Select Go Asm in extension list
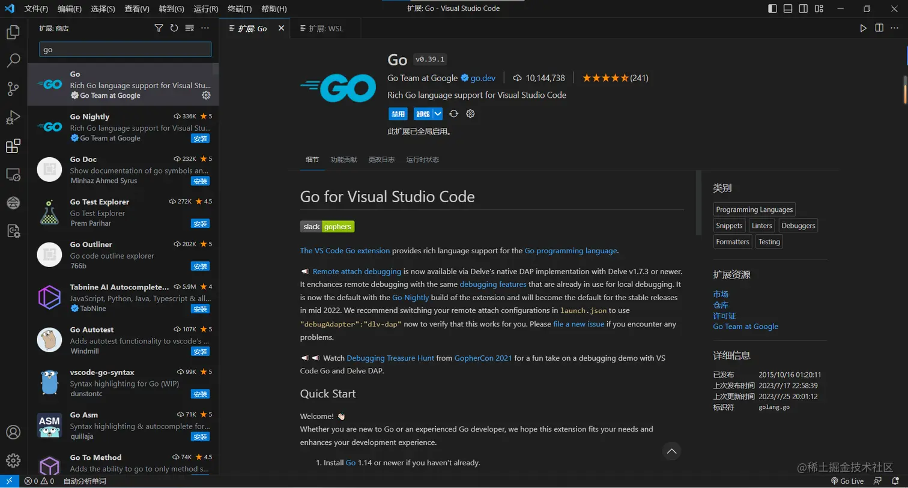The width and height of the screenshot is (908, 488). [123, 426]
